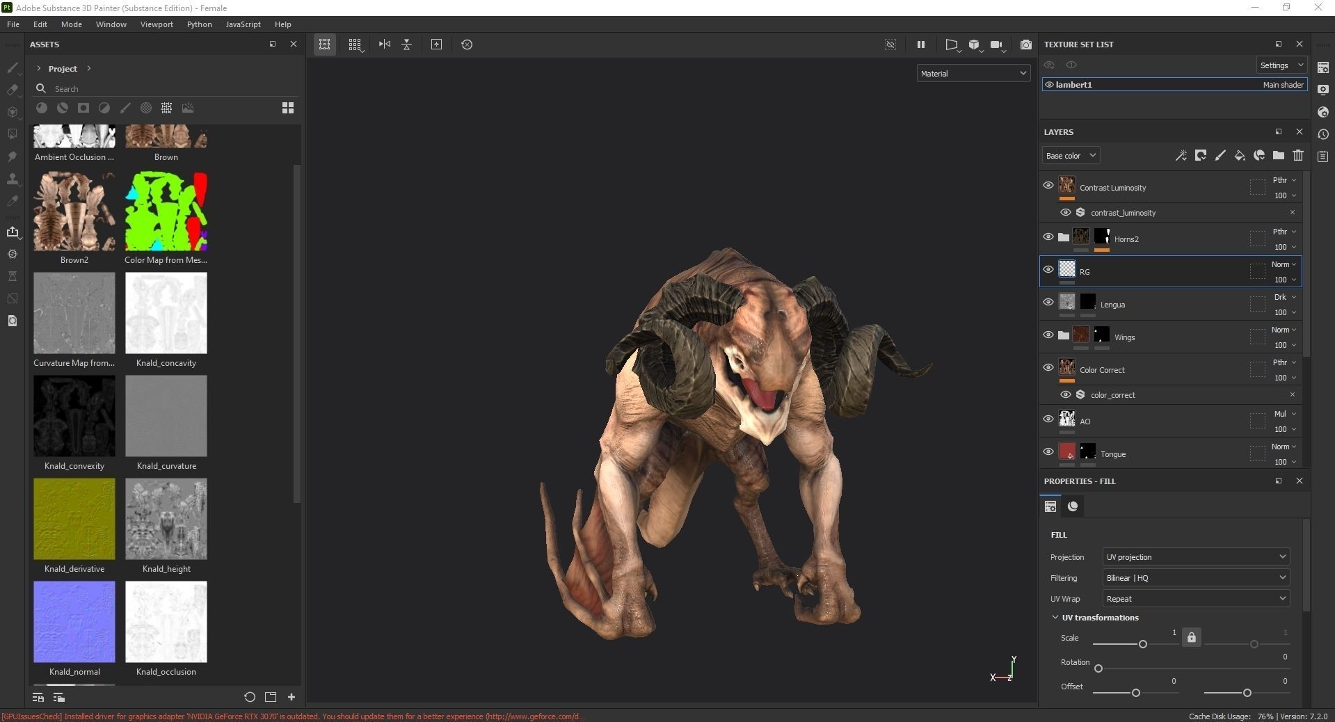Toggle visibility of Lengua layer
Image resolution: width=1335 pixels, height=722 pixels.
pos(1048,302)
